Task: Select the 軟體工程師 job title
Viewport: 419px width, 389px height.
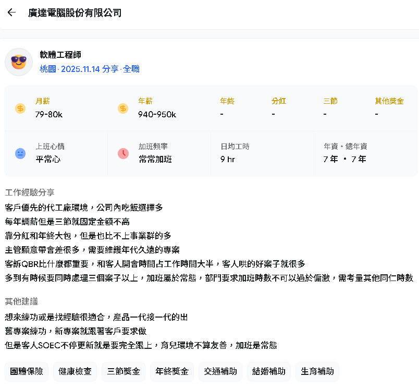Action: pos(60,55)
